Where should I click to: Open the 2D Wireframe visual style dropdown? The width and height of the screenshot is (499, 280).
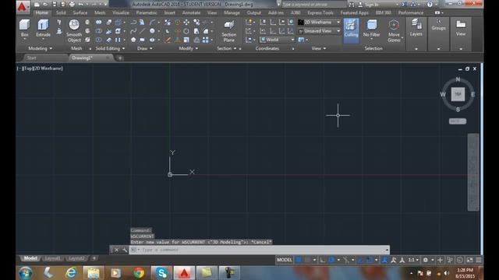[320, 23]
